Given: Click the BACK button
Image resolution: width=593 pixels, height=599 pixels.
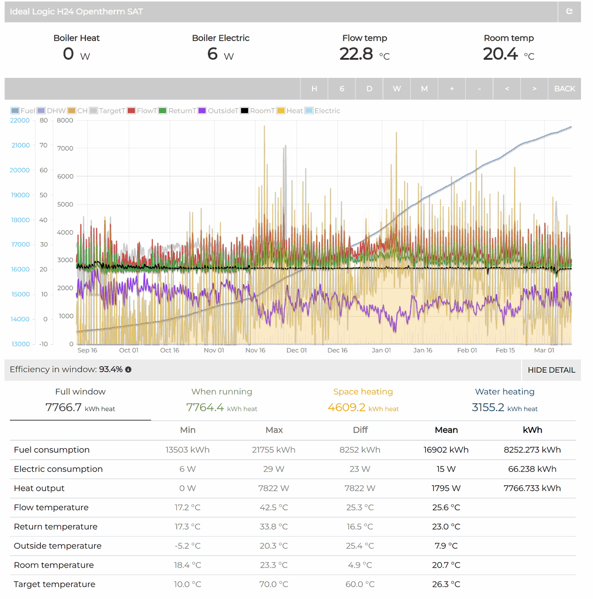Looking at the screenshot, I should pyautogui.click(x=565, y=88).
